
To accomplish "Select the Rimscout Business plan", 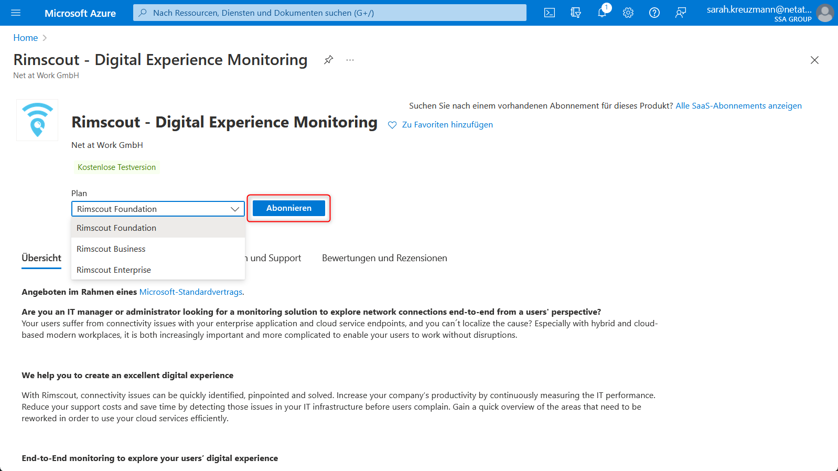I will 158,249.
